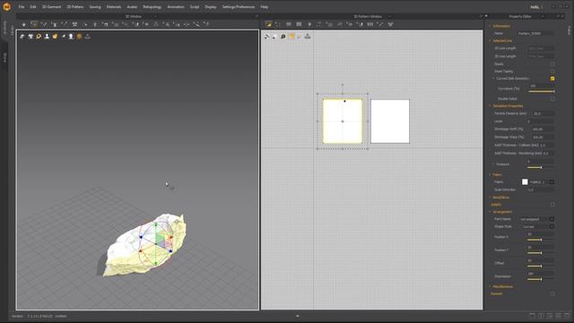Collapse the Selected Line section
574x323 pixels.
(x=491, y=40)
